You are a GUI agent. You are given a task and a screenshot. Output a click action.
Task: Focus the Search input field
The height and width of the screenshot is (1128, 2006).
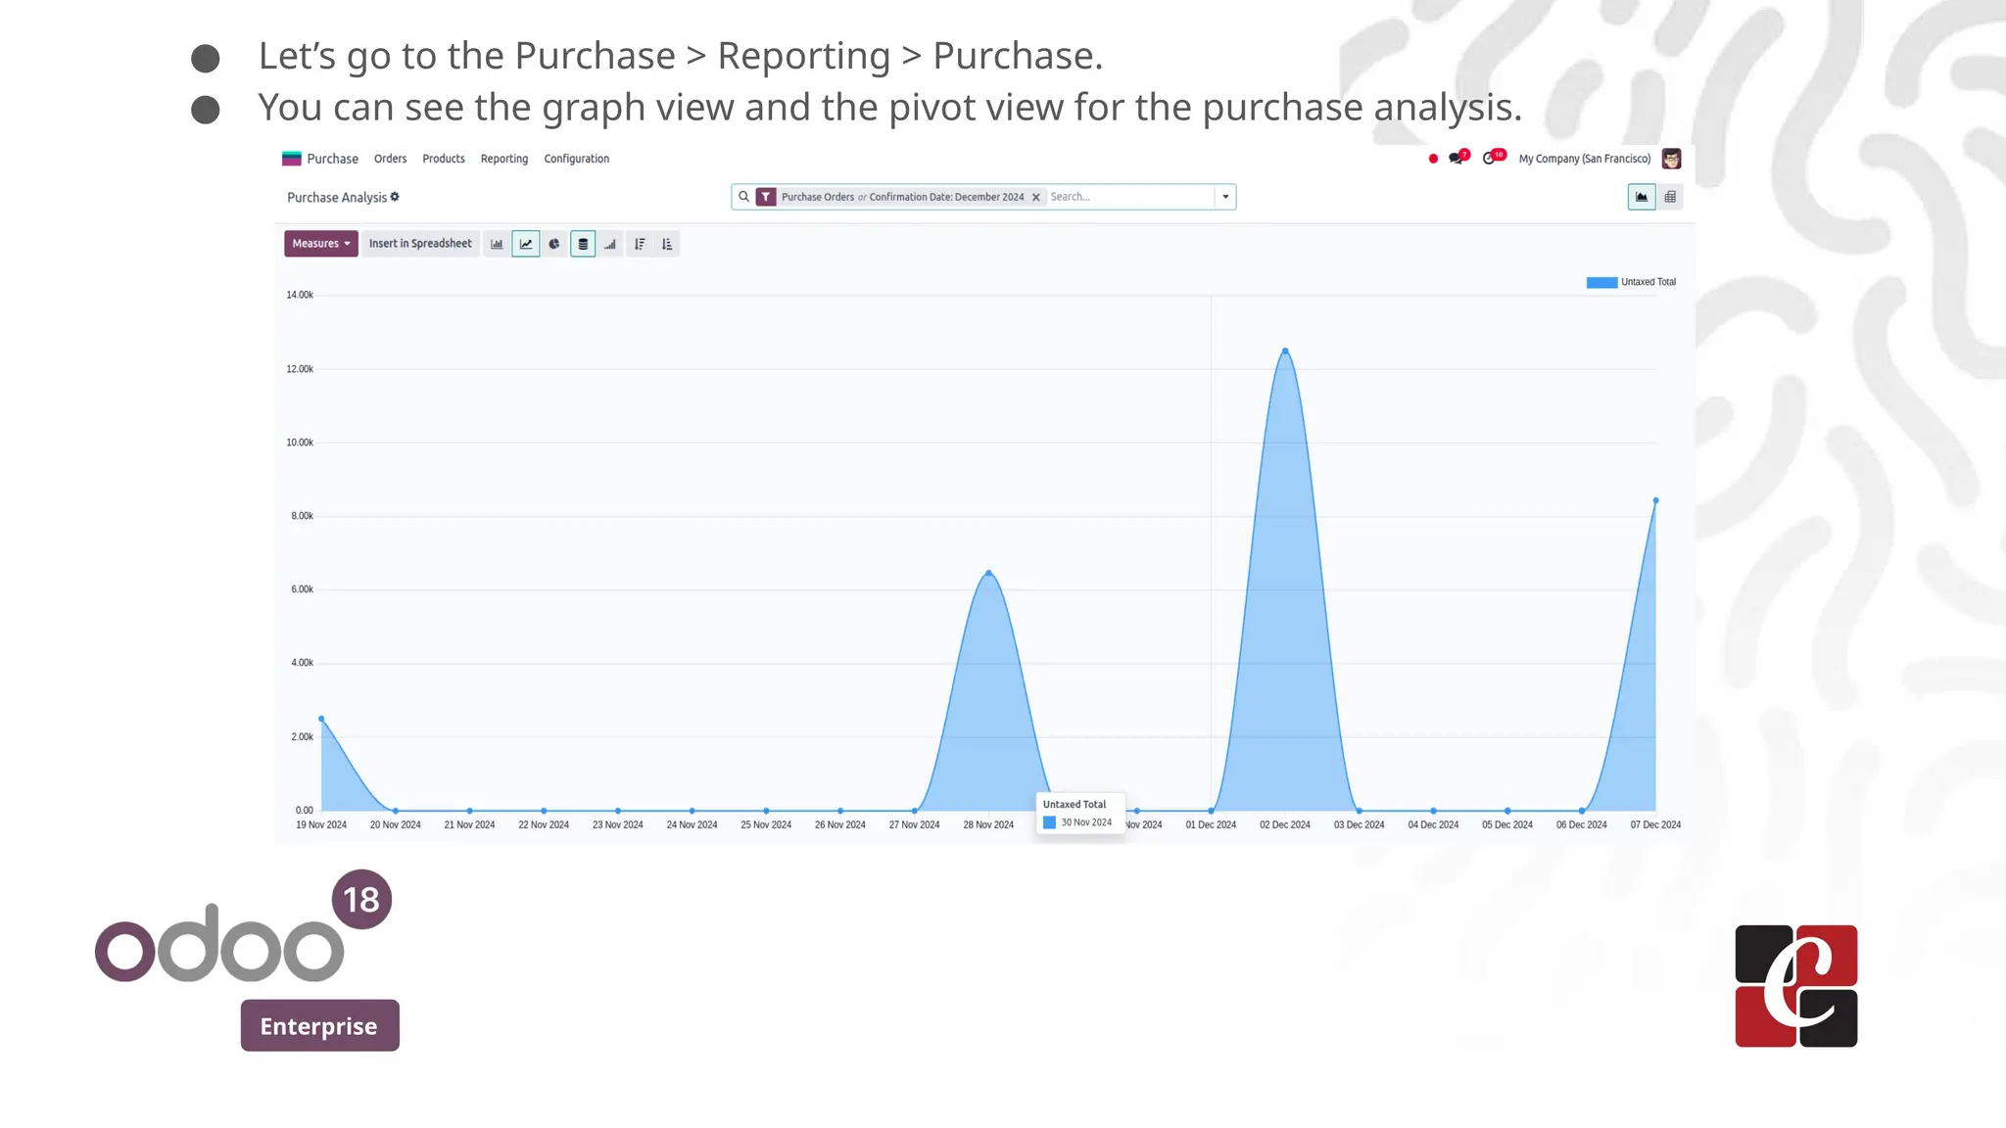point(1130,197)
